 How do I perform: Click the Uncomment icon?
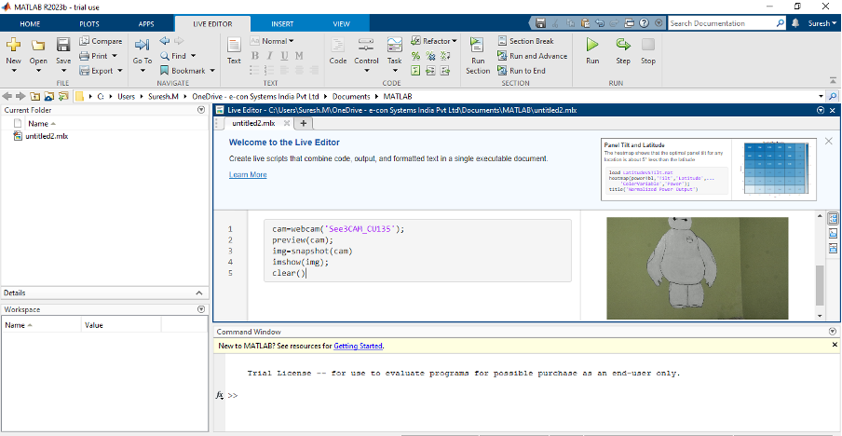[430, 56]
